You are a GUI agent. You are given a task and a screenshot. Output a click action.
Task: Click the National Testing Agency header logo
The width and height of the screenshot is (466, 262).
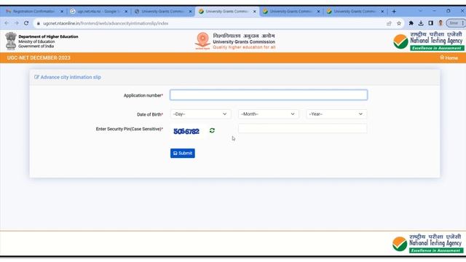click(428, 41)
